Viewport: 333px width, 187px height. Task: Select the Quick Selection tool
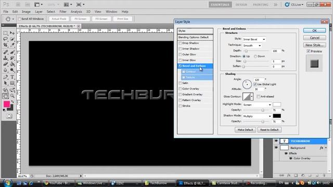point(12,39)
